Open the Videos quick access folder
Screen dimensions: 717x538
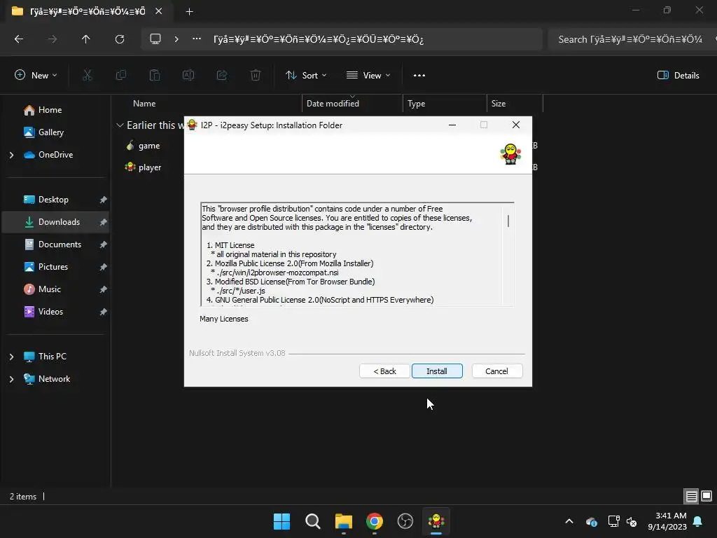coord(50,312)
